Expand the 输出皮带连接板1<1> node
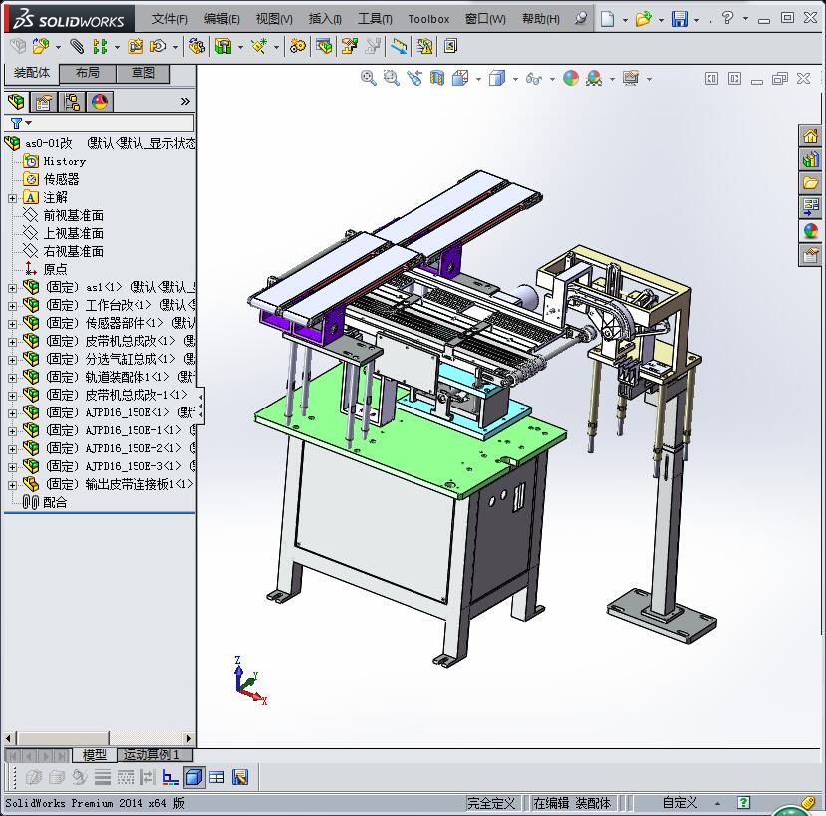The height and width of the screenshot is (816, 826). pos(12,485)
